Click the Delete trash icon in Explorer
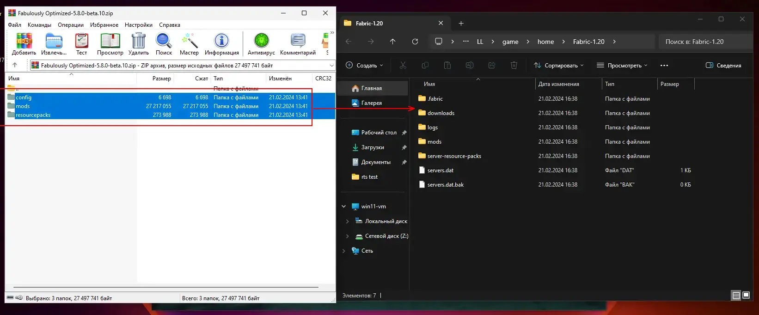The height and width of the screenshot is (315, 759). tap(514, 66)
